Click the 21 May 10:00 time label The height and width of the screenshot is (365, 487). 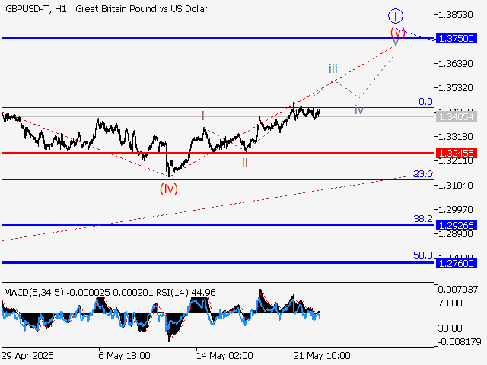pos(324,355)
